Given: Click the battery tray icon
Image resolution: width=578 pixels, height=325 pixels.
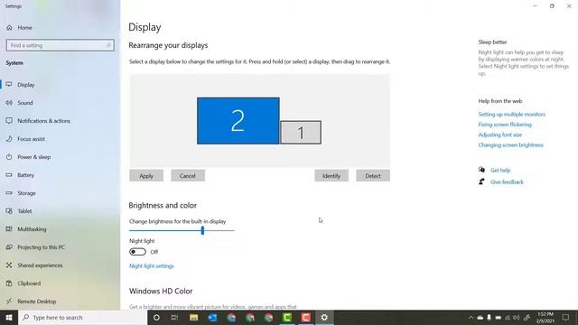Looking at the screenshot, I should click(499, 317).
